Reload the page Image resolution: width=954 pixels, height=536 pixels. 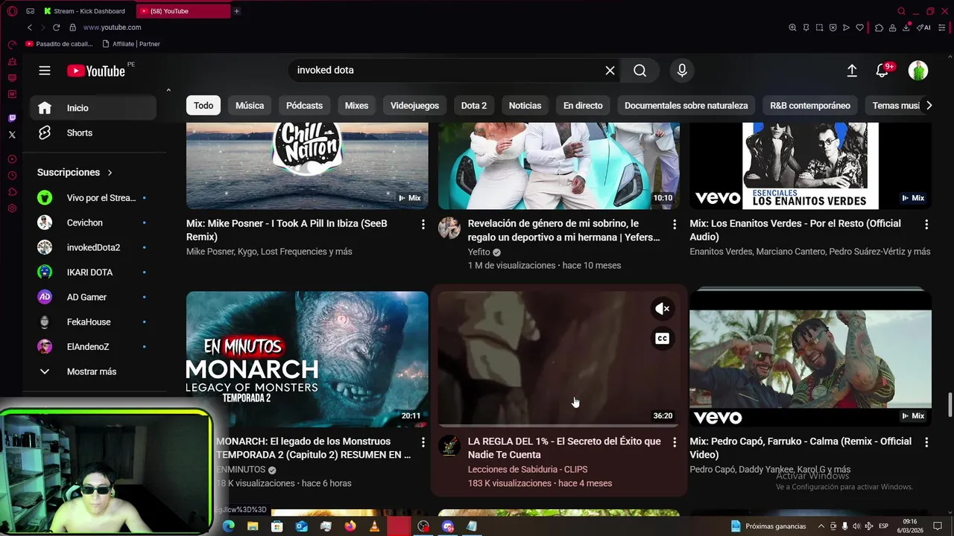point(56,28)
